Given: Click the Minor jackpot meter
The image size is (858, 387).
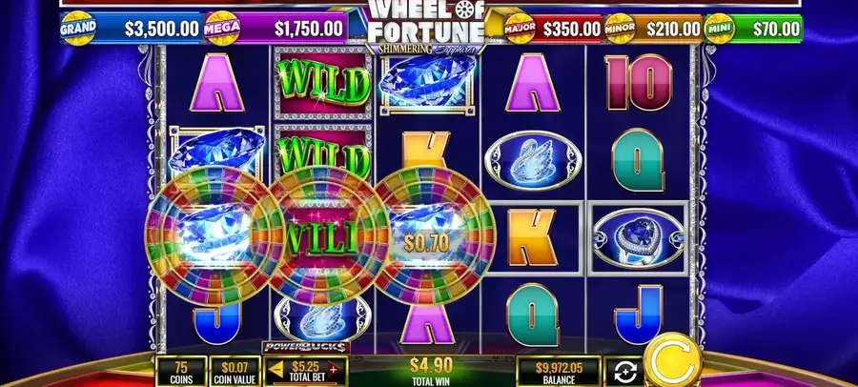Looking at the screenshot, I should (x=653, y=29).
